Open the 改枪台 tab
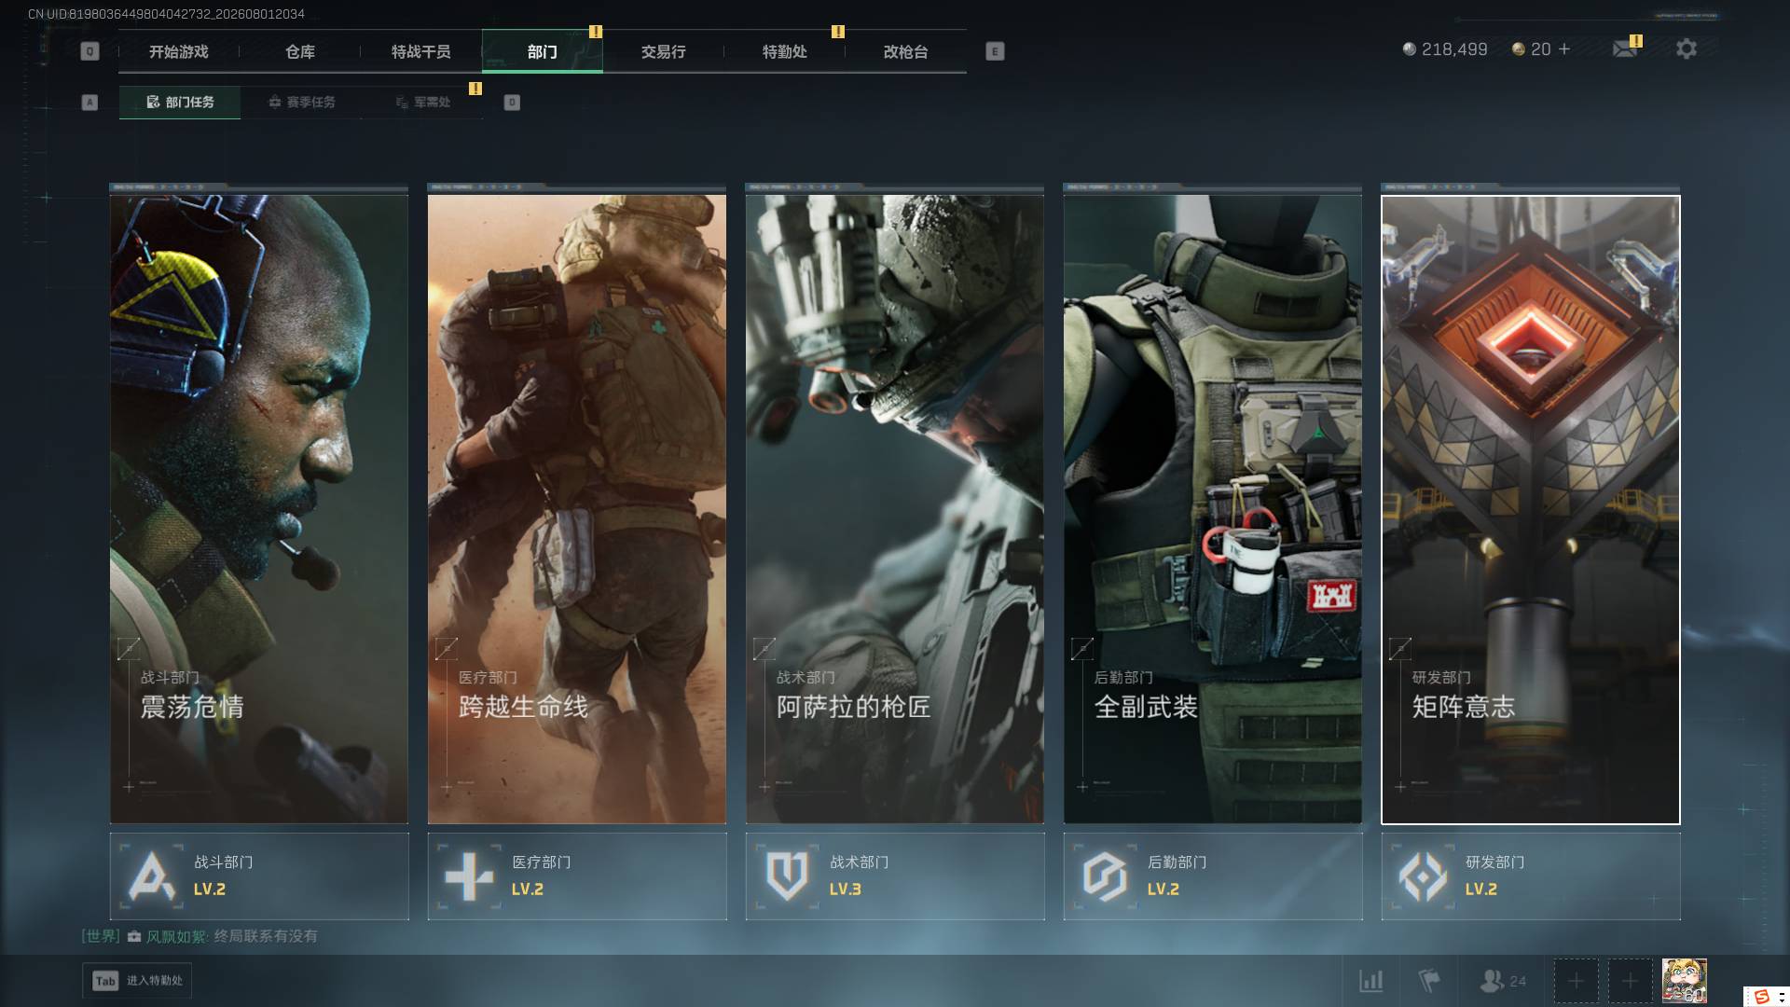Image resolution: width=1790 pixels, height=1007 pixels. [x=906, y=52]
